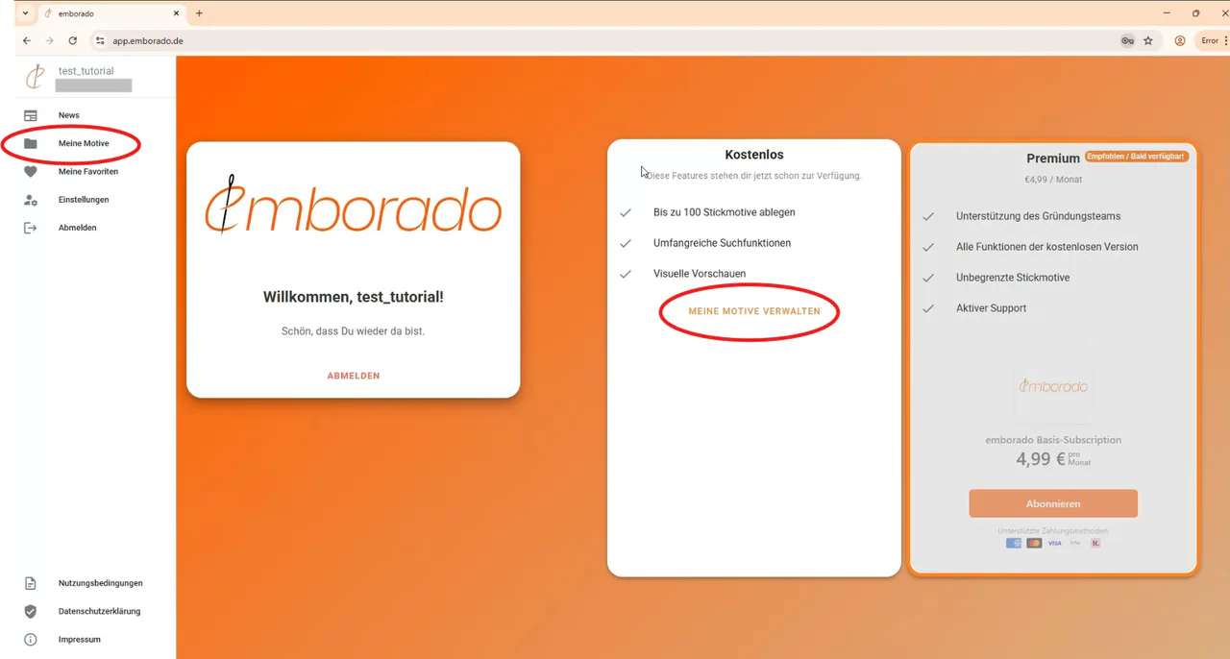Click the info icon beside Impressum
Viewport: 1230px width, 659px height.
click(x=31, y=640)
